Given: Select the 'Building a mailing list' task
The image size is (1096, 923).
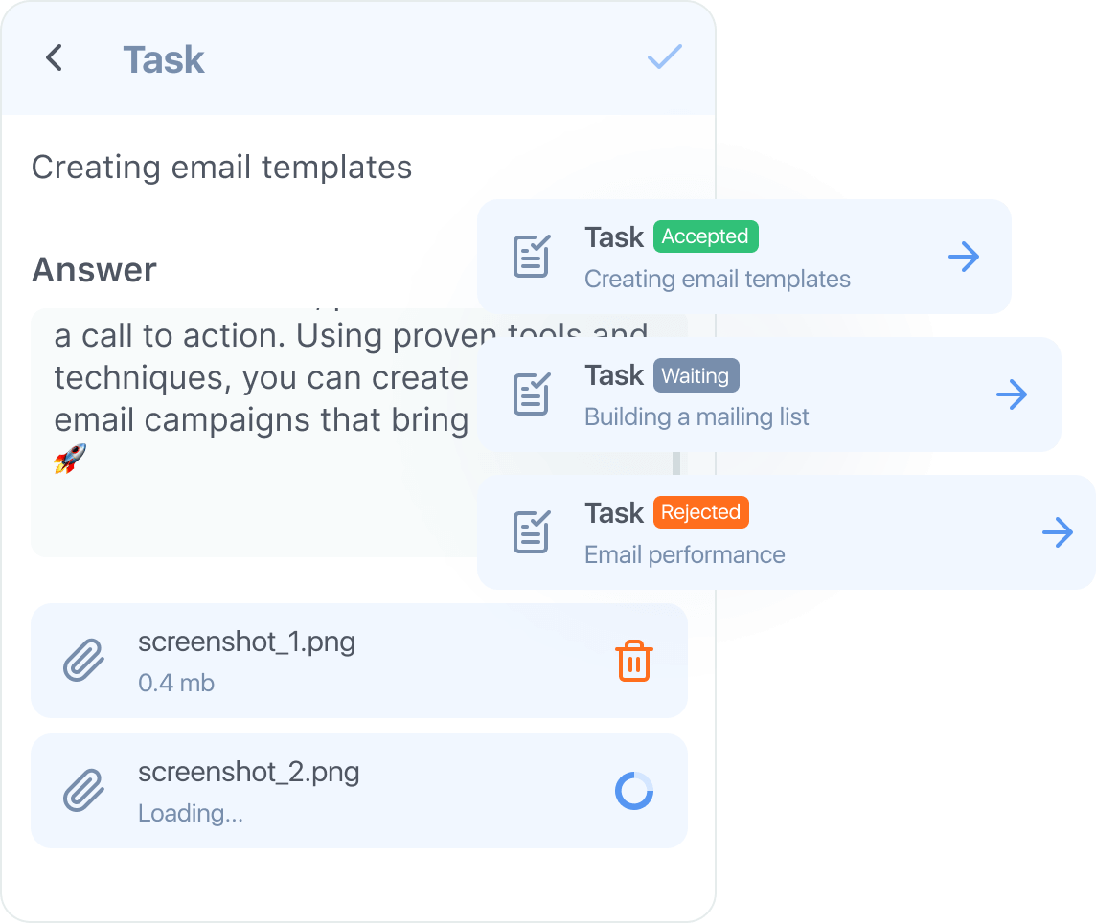Looking at the screenshot, I should pos(696,416).
